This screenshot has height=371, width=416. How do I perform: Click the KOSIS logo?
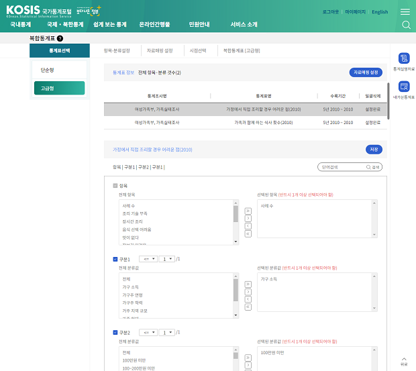click(x=39, y=11)
